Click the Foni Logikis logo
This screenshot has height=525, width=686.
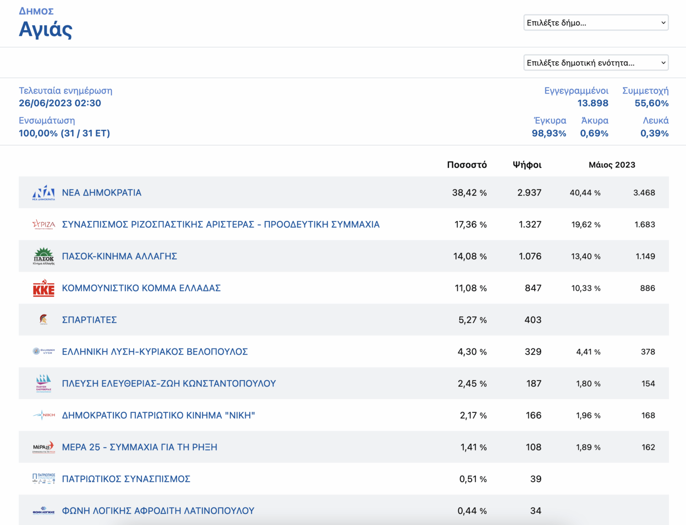[43, 511]
